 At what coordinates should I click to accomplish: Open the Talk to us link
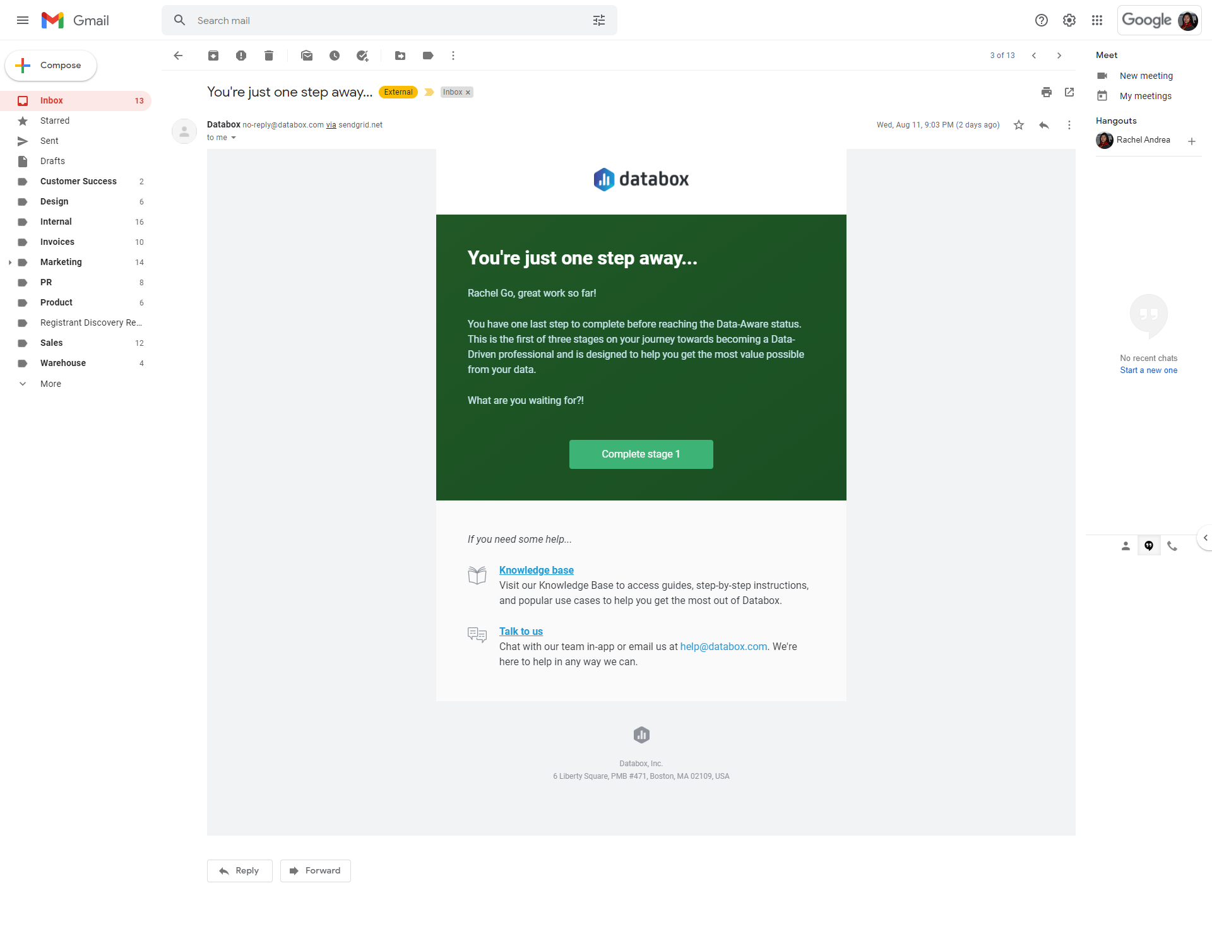(x=521, y=632)
